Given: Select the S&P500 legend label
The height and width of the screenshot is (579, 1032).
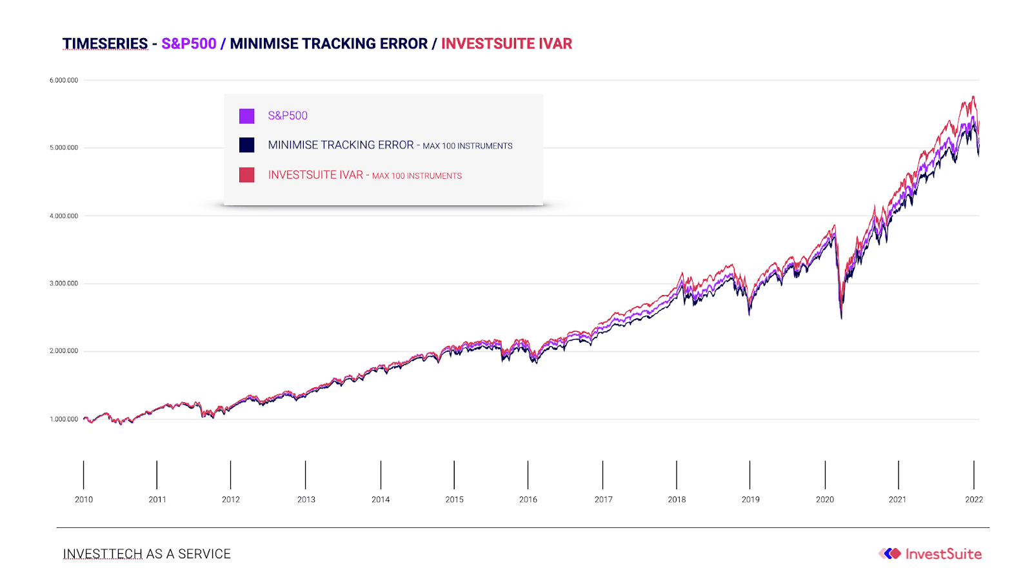Looking at the screenshot, I should click(x=288, y=116).
